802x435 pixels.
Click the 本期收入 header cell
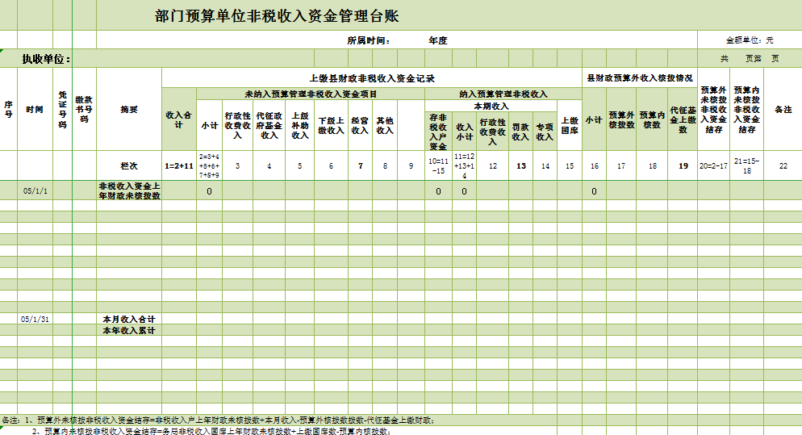[491, 106]
